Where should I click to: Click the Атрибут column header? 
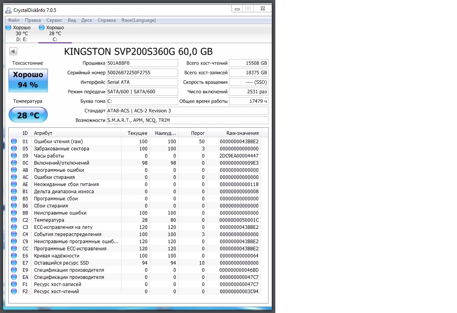tap(76, 133)
